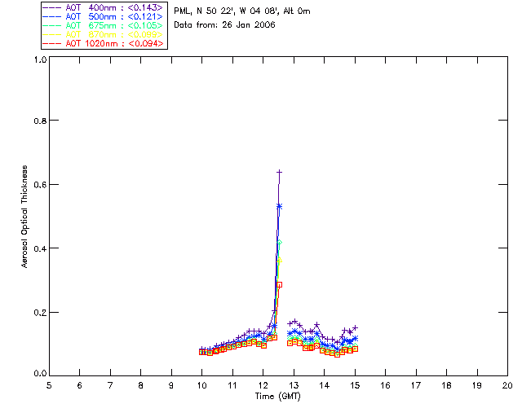The height and width of the screenshot is (417, 522).
Task: Click the x-axis tick label 10
Action: click(x=201, y=385)
